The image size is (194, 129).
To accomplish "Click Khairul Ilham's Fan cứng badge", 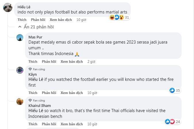I will coord(37,100).
